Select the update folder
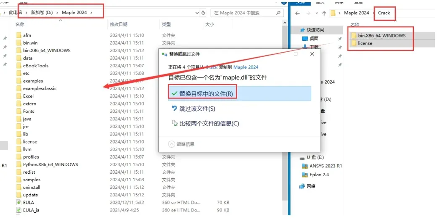437x222 pixels. tap(30, 195)
